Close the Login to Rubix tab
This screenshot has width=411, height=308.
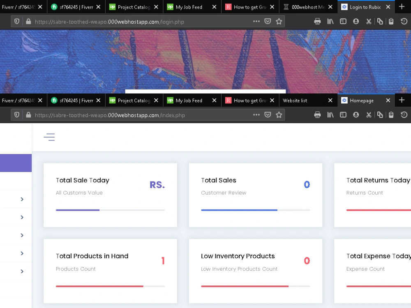pyautogui.click(x=388, y=7)
